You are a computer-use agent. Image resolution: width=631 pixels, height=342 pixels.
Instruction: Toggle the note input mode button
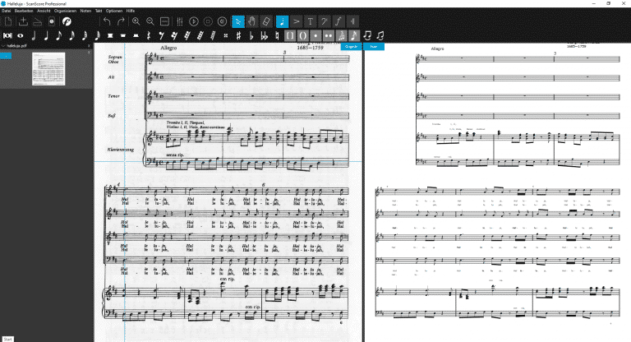(x=282, y=21)
